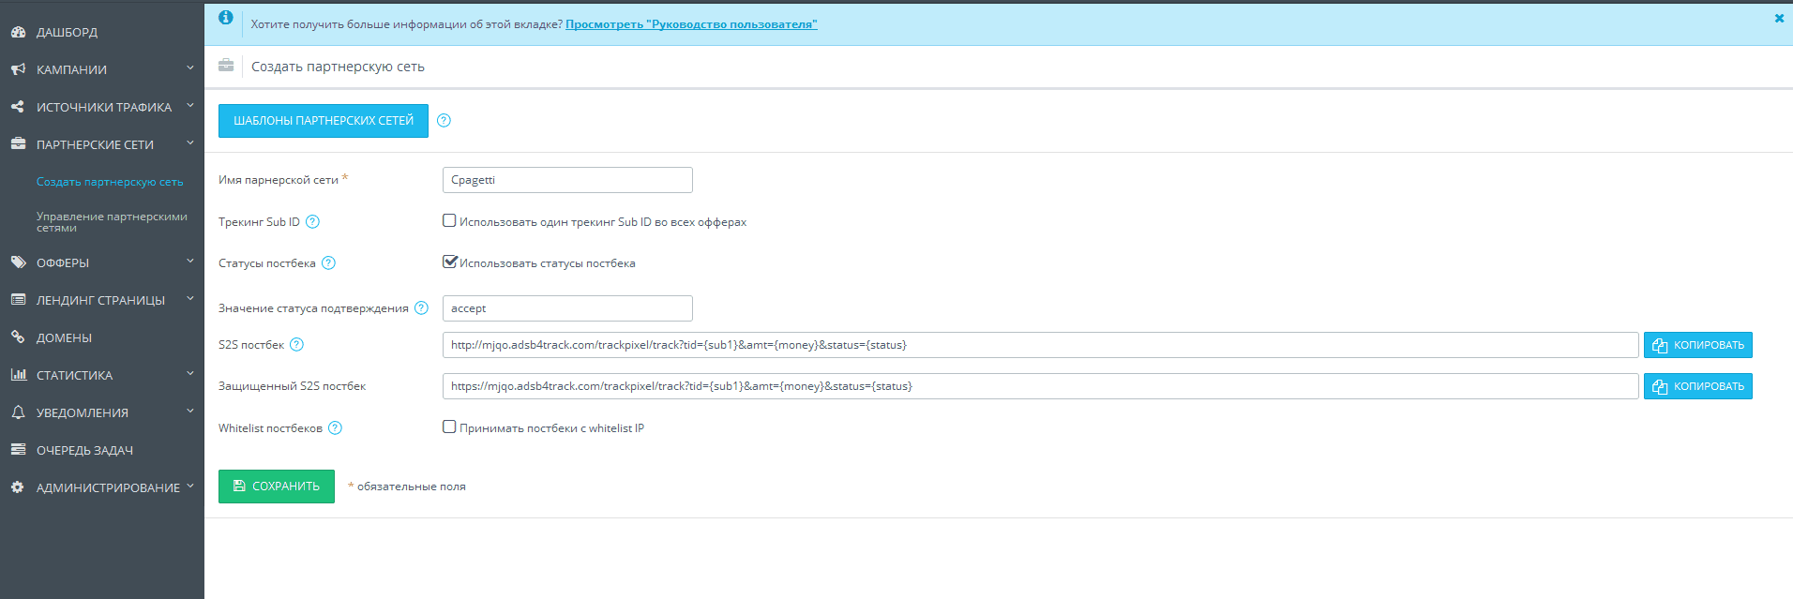Collapse the ПАРТНЕРСКИЕ СЕТИ chevron
Screen dimensions: 1793x599
click(x=190, y=143)
